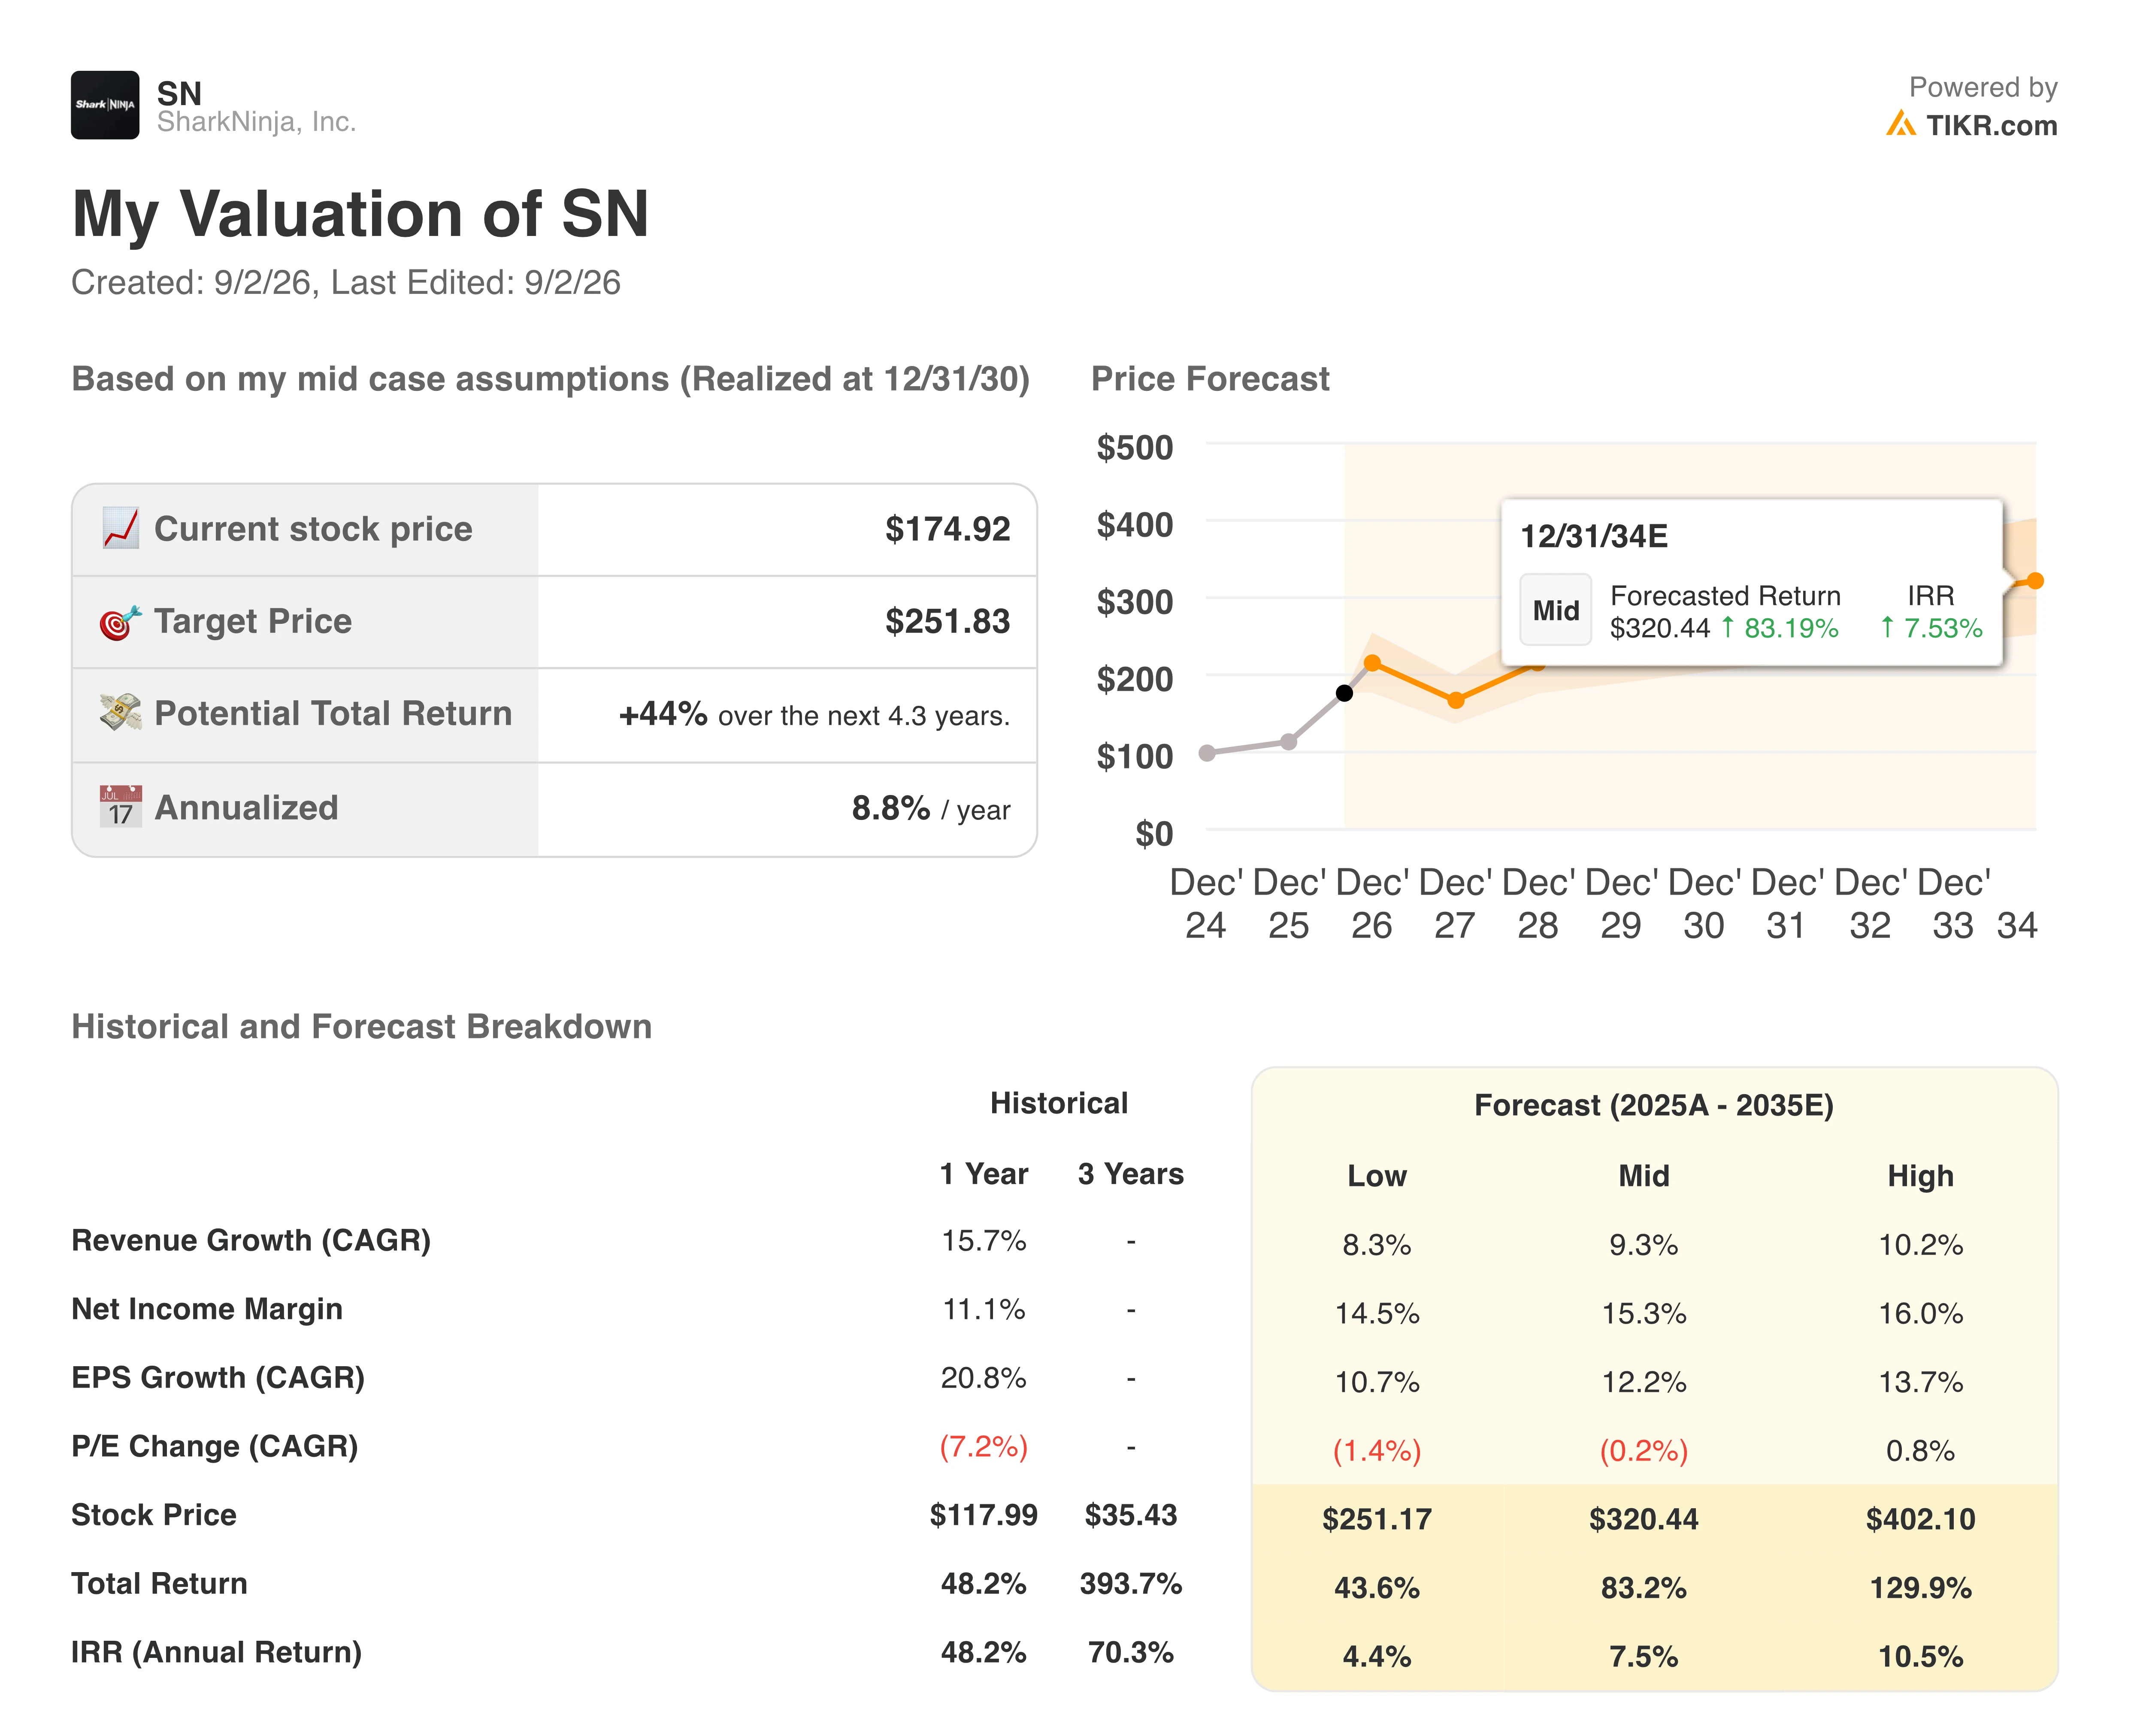Click the Low forecast column header
This screenshot has height=1736, width=2131.
pyautogui.click(x=1377, y=1176)
